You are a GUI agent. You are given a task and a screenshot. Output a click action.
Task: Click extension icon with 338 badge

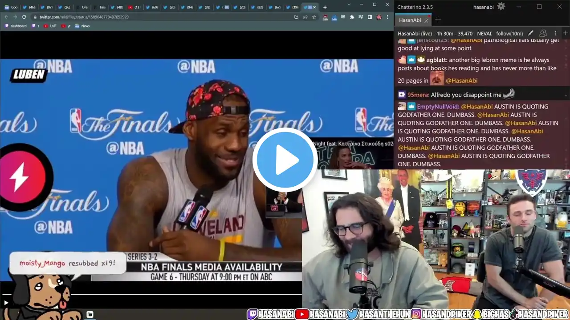point(326,17)
